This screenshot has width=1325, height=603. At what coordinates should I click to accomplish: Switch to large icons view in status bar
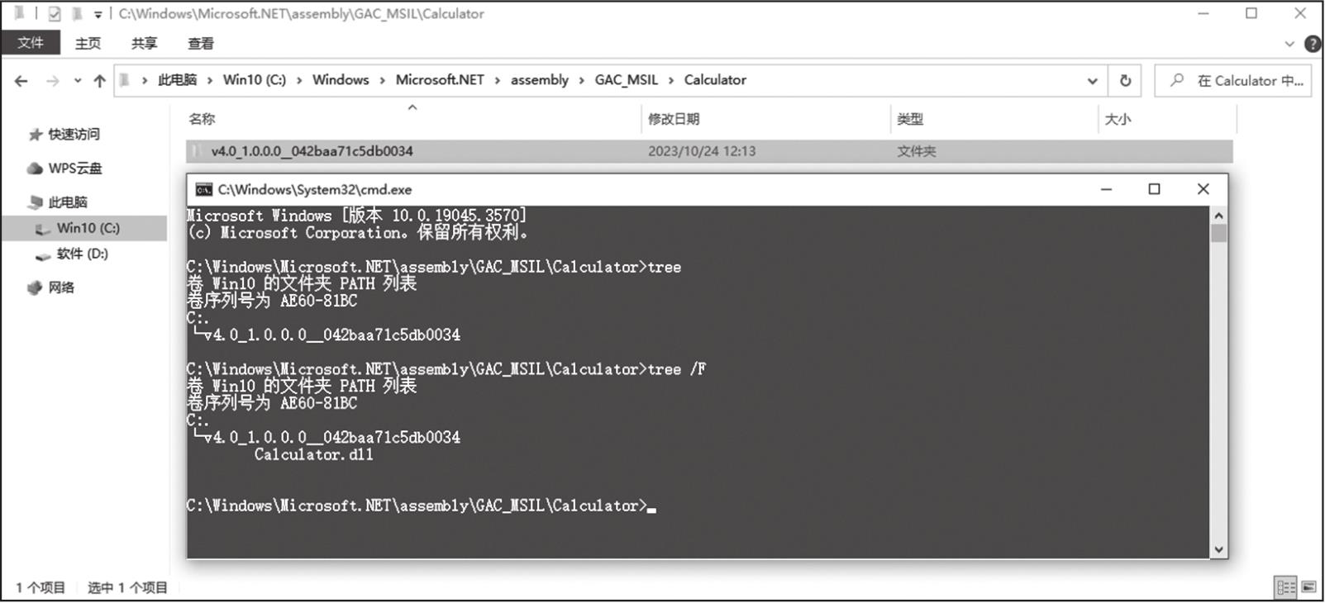pyautogui.click(x=1308, y=587)
